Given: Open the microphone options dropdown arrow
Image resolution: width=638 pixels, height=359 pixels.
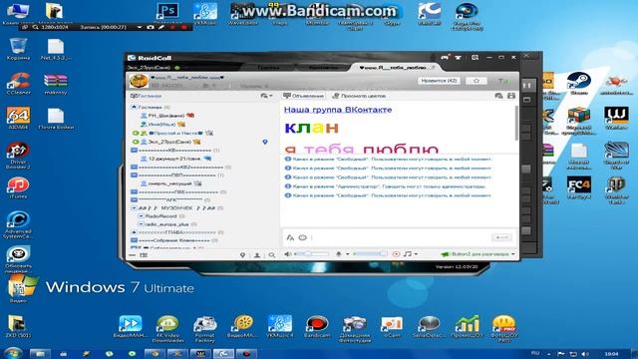Looking at the screenshot, I should tap(348, 254).
